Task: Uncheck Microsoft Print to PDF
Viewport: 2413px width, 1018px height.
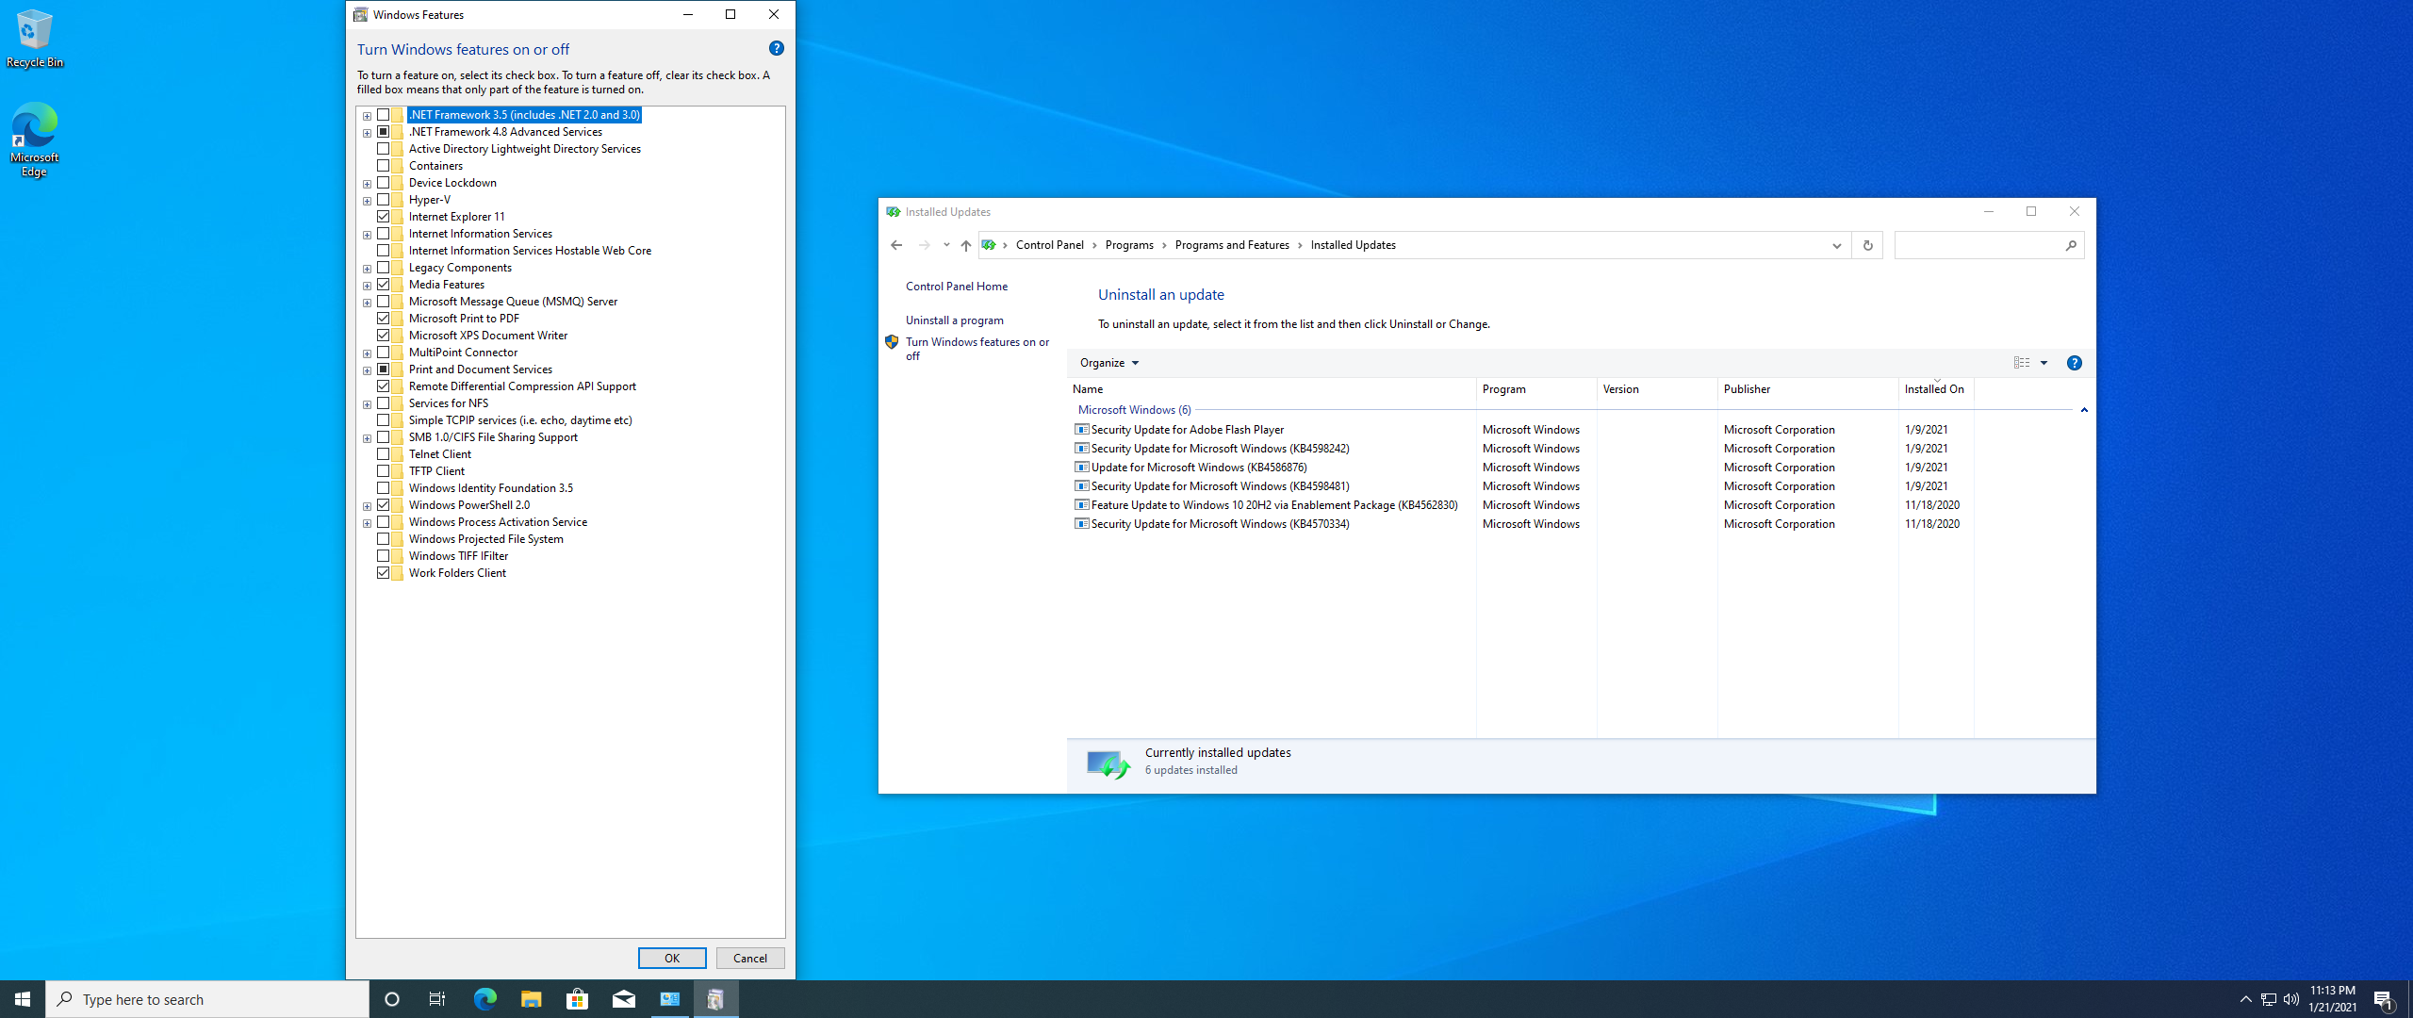Action: pyautogui.click(x=383, y=319)
